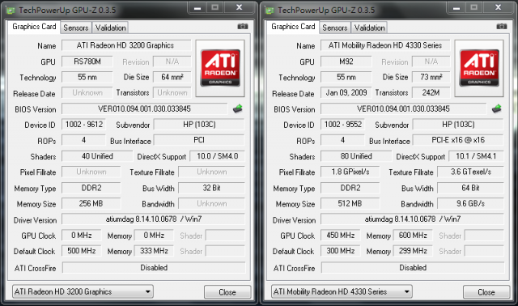Click the Shaders value 80 Unified
The height and width of the screenshot is (306, 518).
[x=356, y=156]
